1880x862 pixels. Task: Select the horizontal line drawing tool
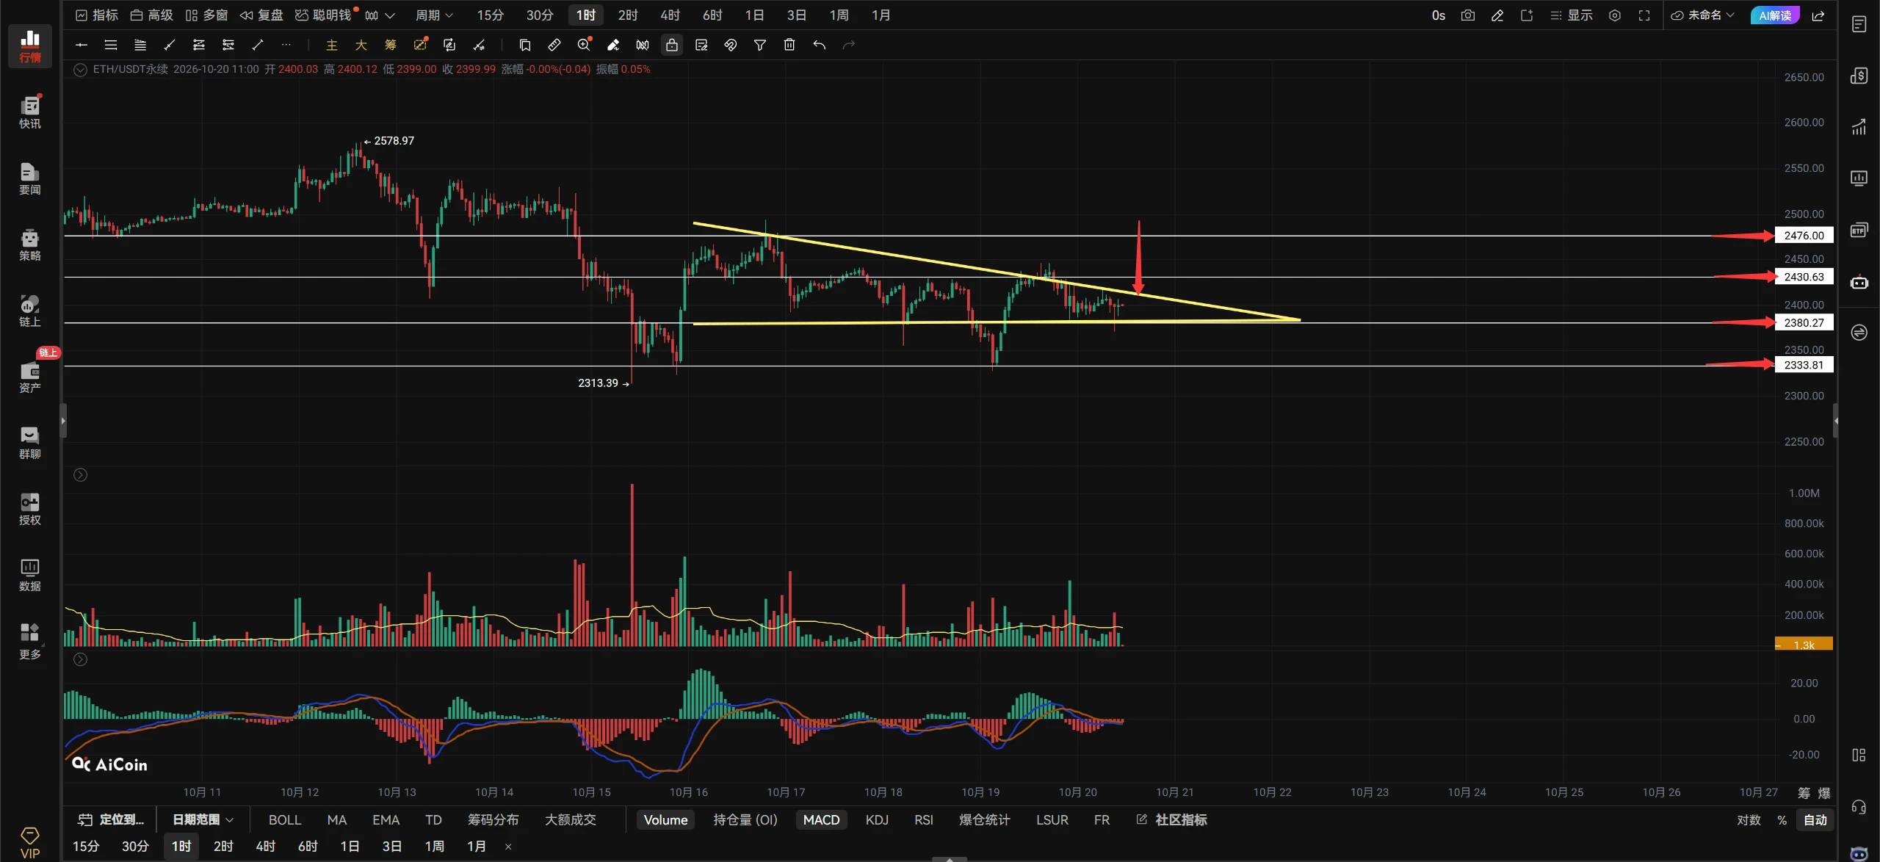[x=82, y=45]
